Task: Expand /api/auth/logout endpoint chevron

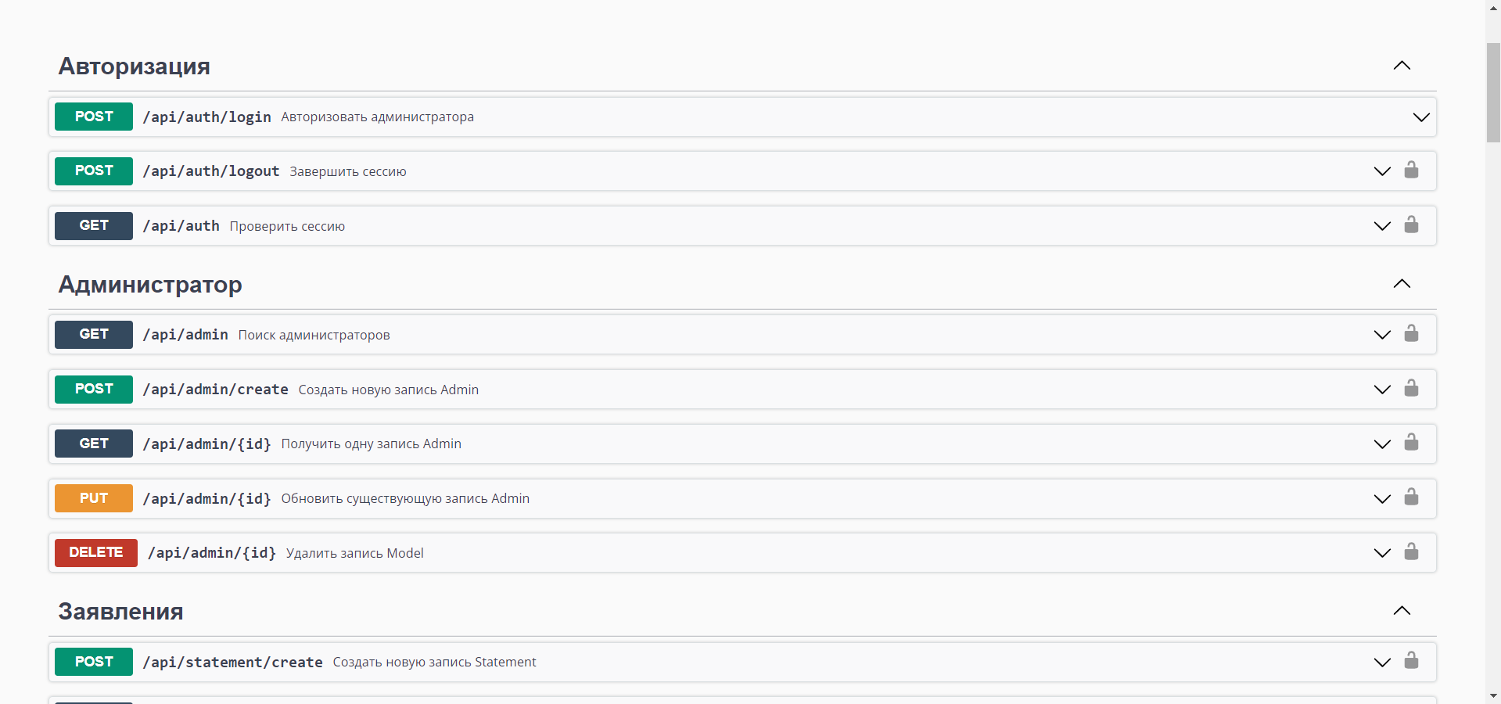Action: point(1382,171)
